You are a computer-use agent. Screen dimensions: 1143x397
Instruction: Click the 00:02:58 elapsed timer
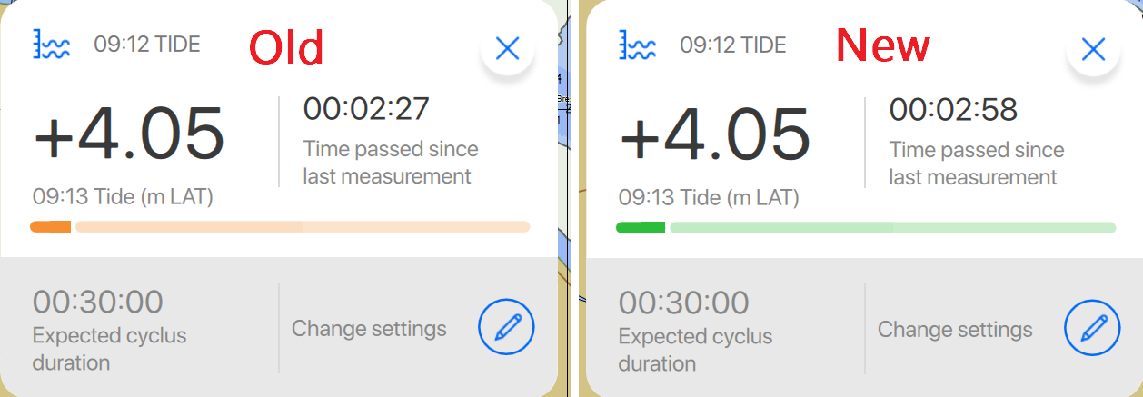953,109
